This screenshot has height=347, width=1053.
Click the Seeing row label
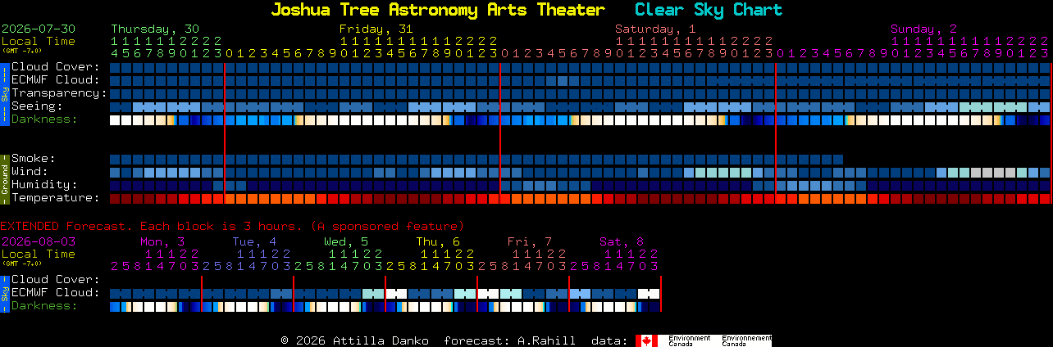[x=37, y=106]
